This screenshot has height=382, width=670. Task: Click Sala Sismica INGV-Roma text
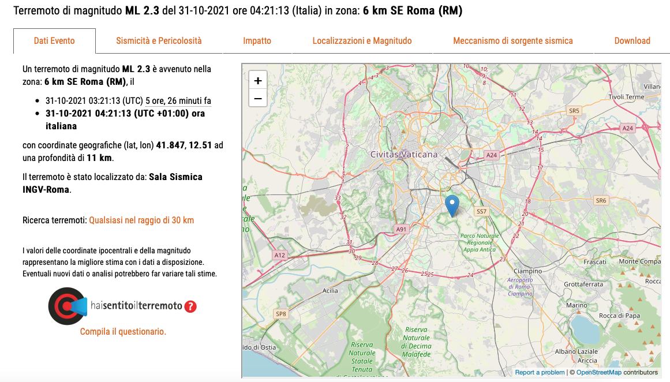[x=113, y=183]
